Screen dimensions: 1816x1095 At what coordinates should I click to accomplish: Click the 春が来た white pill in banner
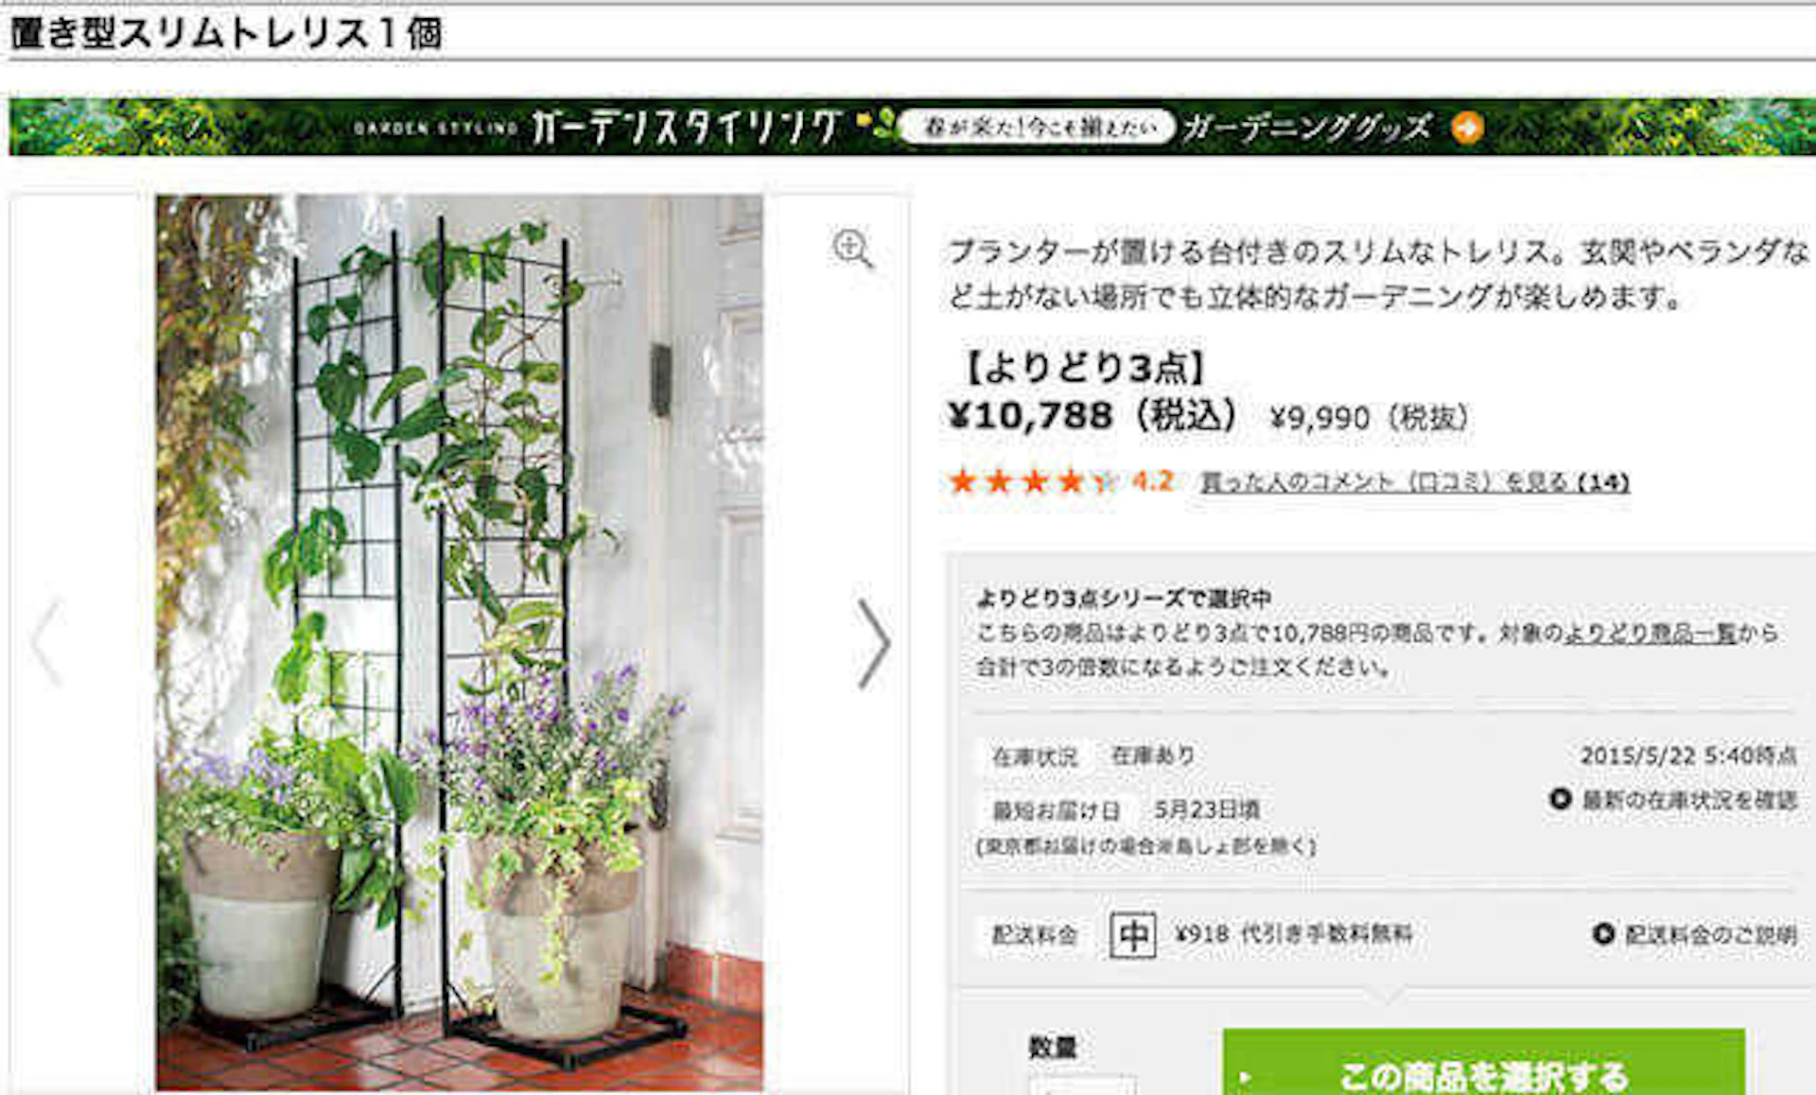coord(1038,127)
